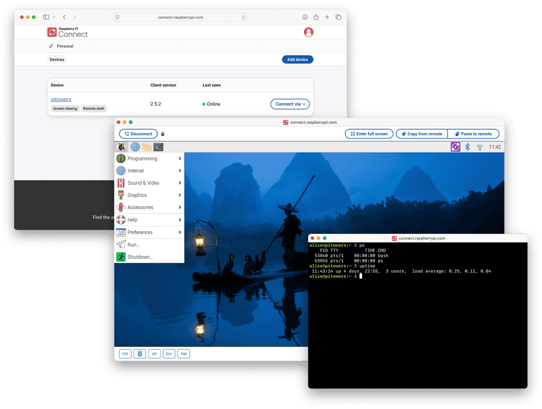Launch the web browser from the taskbar

pyautogui.click(x=135, y=146)
